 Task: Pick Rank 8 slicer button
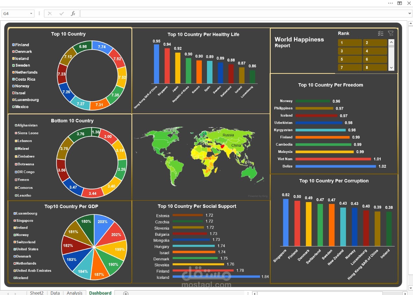pyautogui.click(x=375, y=67)
